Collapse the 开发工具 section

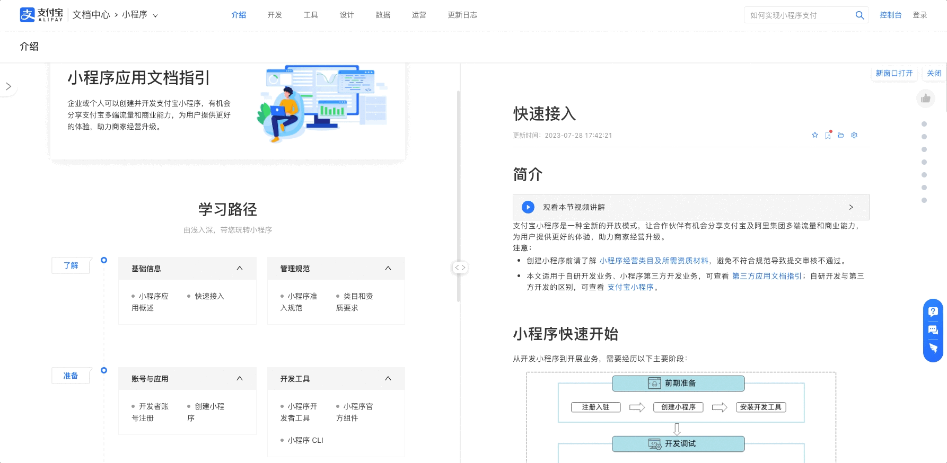[388, 379]
